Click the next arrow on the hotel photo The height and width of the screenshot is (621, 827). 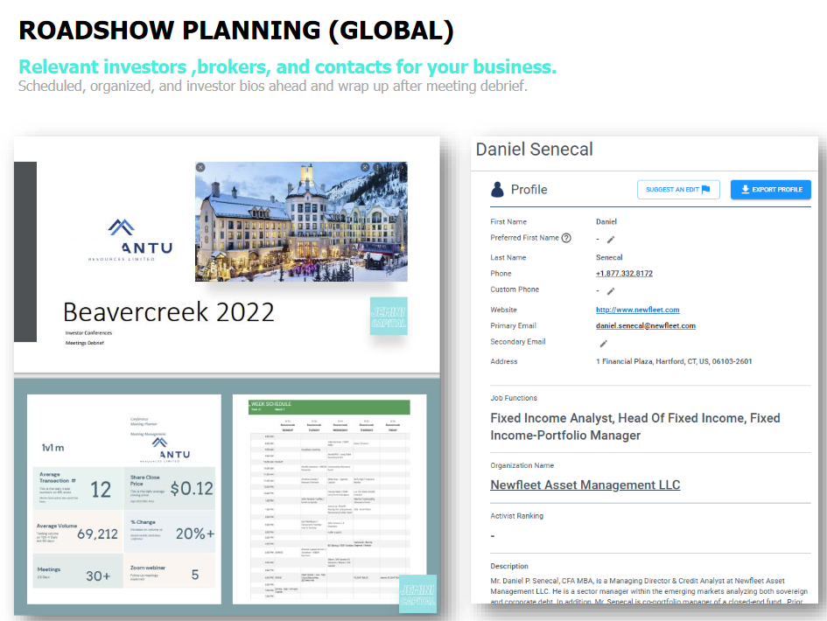(402, 168)
